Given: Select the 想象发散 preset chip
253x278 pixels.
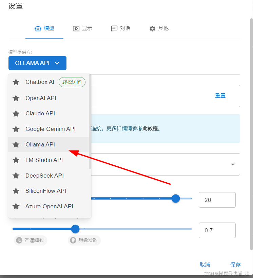Looking at the screenshot, I should tap(84, 240).
